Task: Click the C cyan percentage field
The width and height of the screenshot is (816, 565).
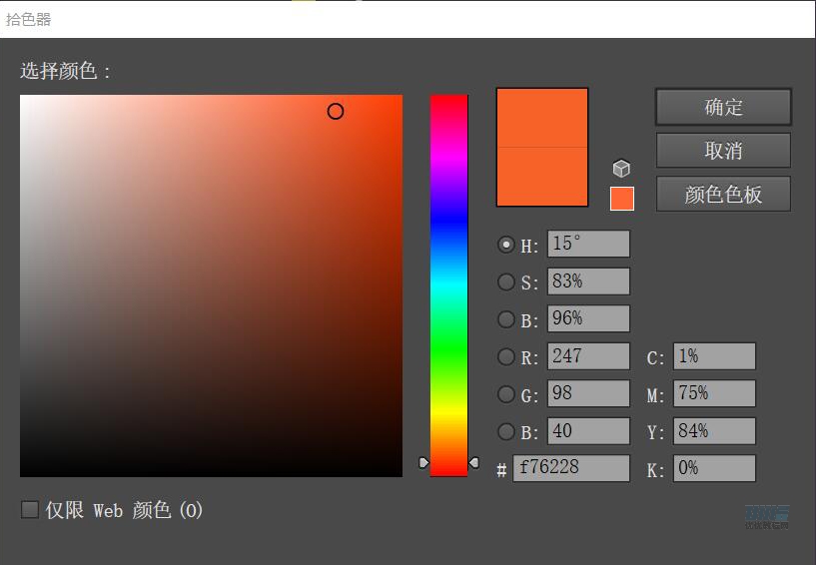Action: [x=713, y=356]
